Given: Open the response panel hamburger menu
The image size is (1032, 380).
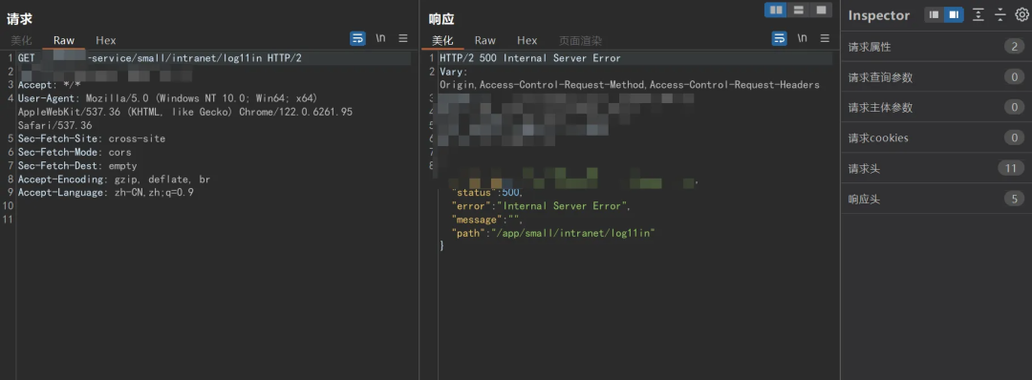Looking at the screenshot, I should tap(825, 38).
